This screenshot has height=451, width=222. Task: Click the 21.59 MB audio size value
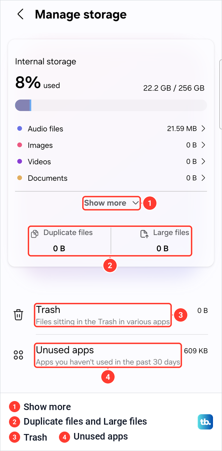click(x=182, y=129)
